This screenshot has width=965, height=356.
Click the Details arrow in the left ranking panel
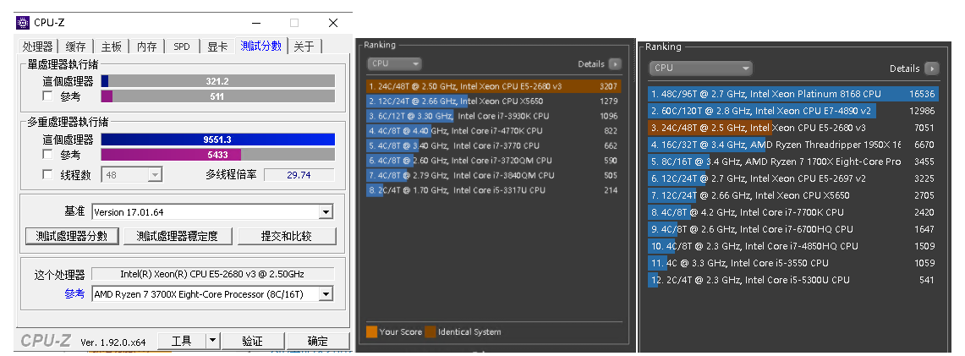(615, 63)
